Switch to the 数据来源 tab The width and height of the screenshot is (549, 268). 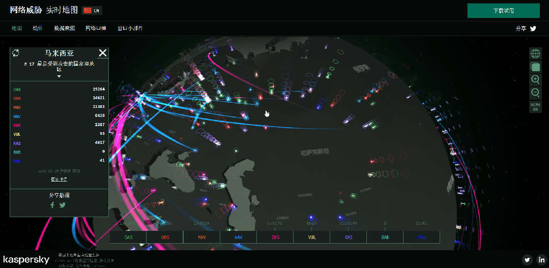pyautogui.click(x=65, y=28)
